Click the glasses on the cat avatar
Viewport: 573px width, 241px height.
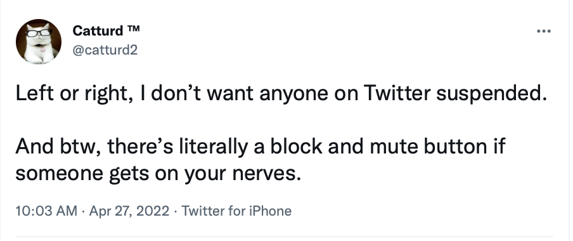[x=39, y=32]
